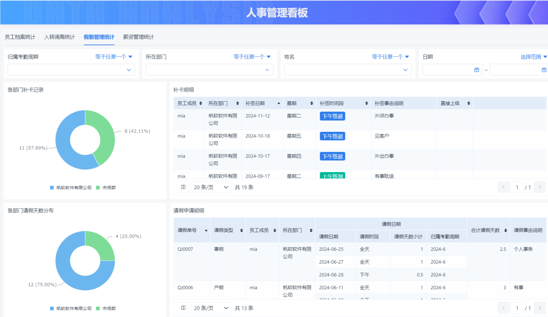Open 20条/页 page size in 补卡明细
The height and width of the screenshot is (317, 548).
211,187
